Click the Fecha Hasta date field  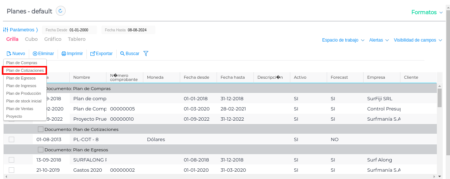click(x=137, y=30)
